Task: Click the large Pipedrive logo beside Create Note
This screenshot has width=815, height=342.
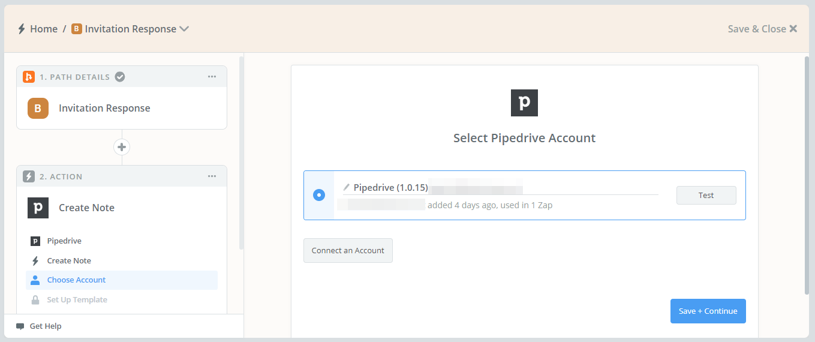Action: [38, 208]
